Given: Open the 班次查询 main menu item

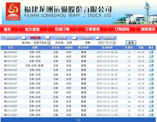Looking at the screenshot, I should coord(32,29).
